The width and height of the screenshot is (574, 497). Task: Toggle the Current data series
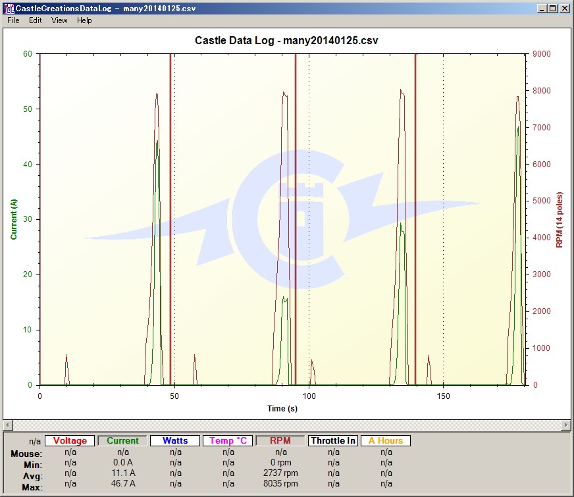[x=122, y=441]
